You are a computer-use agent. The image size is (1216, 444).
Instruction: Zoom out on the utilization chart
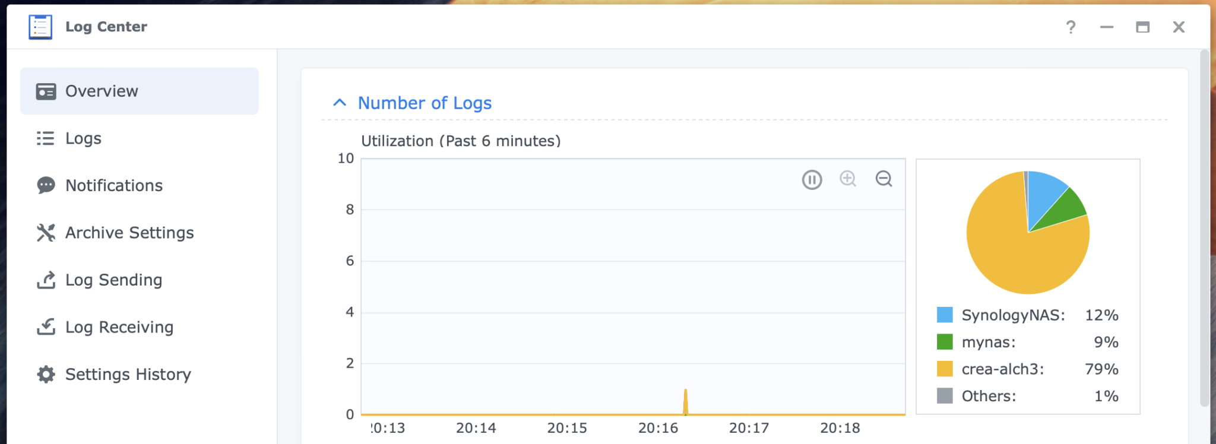[884, 179]
